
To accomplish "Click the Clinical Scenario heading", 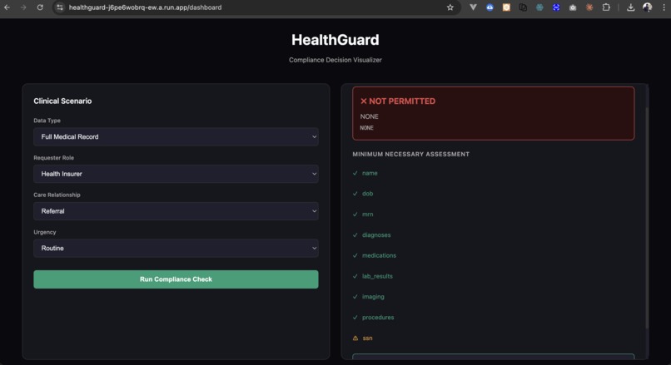I will tap(62, 101).
